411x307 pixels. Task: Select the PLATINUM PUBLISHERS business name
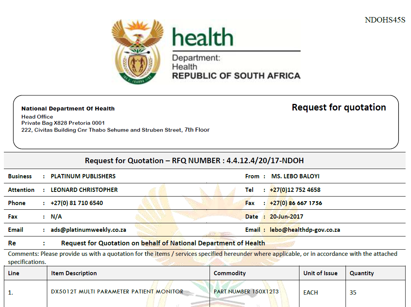pos(83,176)
